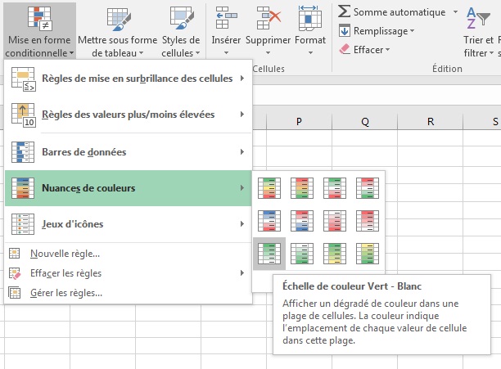Apply Red-White-Green color scale

[368, 188]
